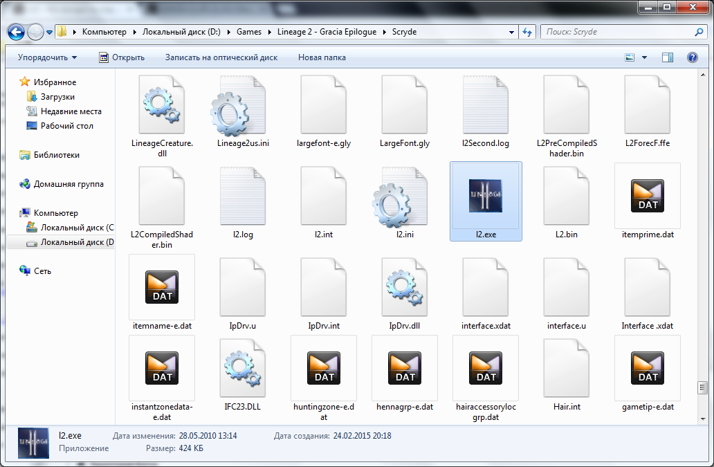This screenshot has height=467, width=714.
Task: Open the l2.exe Lineage game executable
Action: tap(485, 196)
